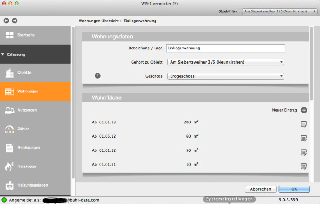Open the Gehört zu Objekt dropdown
Image resolution: width=320 pixels, height=204 pixels.
[226, 62]
